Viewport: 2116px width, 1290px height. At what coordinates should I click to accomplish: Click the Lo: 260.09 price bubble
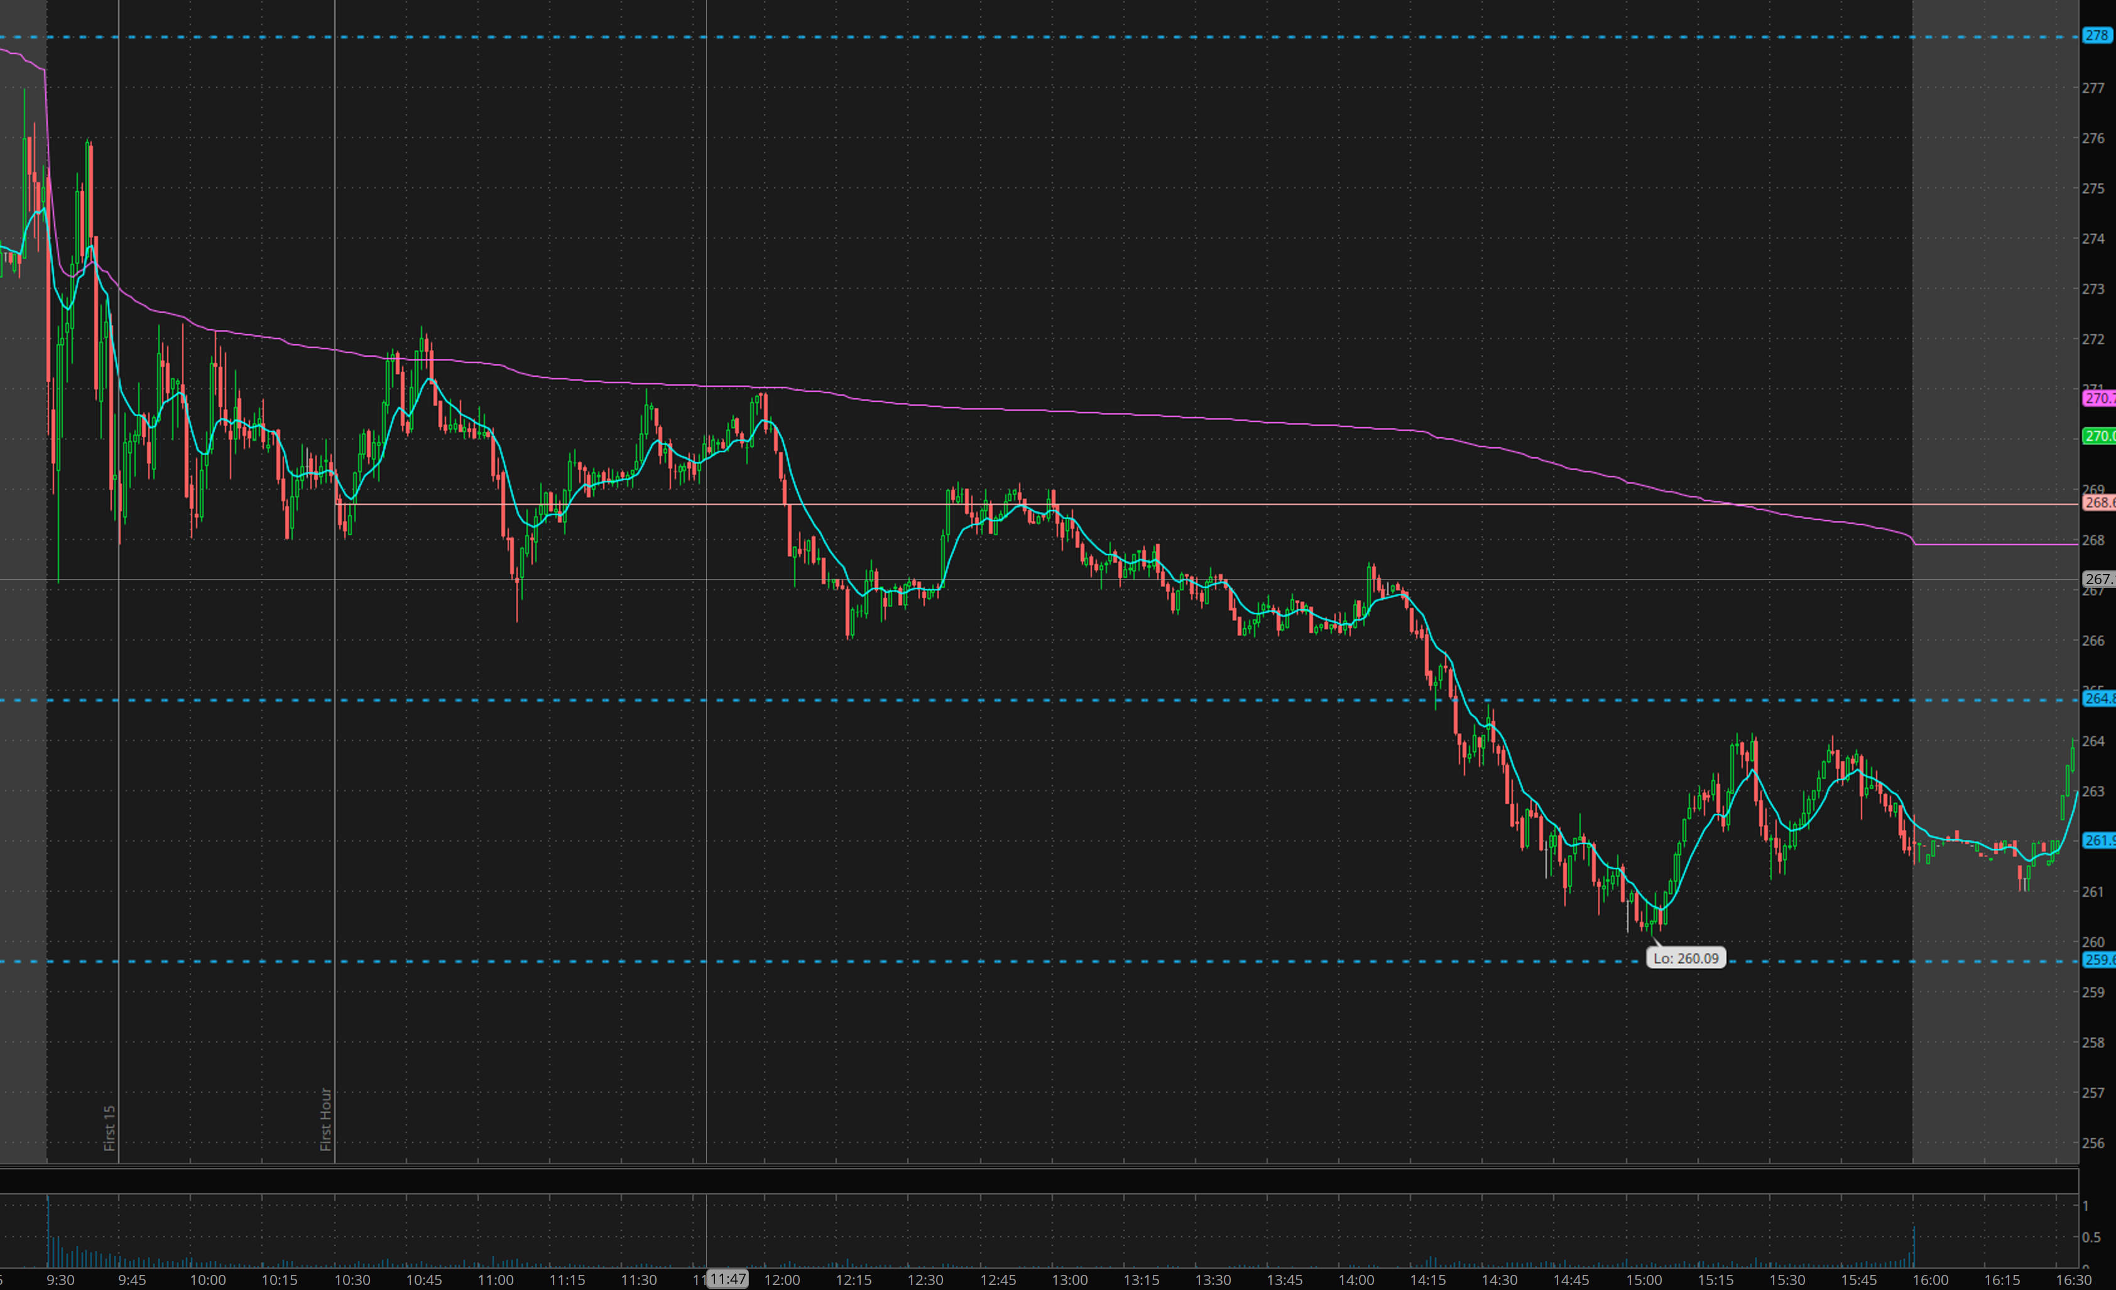point(1685,958)
